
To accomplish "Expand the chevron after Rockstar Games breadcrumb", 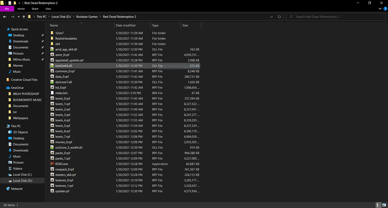I will tap(100, 16).
